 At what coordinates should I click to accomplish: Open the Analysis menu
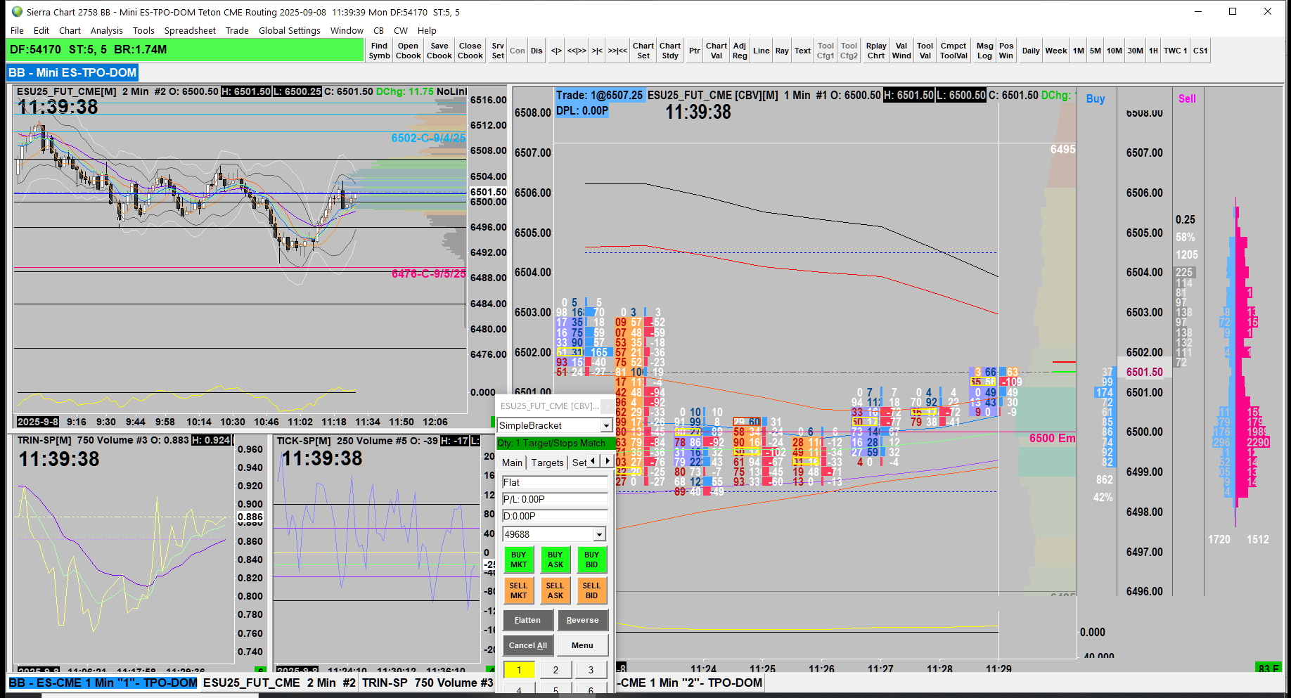(107, 30)
